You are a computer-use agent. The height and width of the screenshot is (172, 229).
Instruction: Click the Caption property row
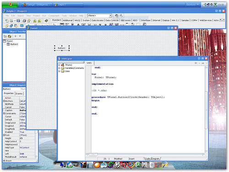(14, 110)
